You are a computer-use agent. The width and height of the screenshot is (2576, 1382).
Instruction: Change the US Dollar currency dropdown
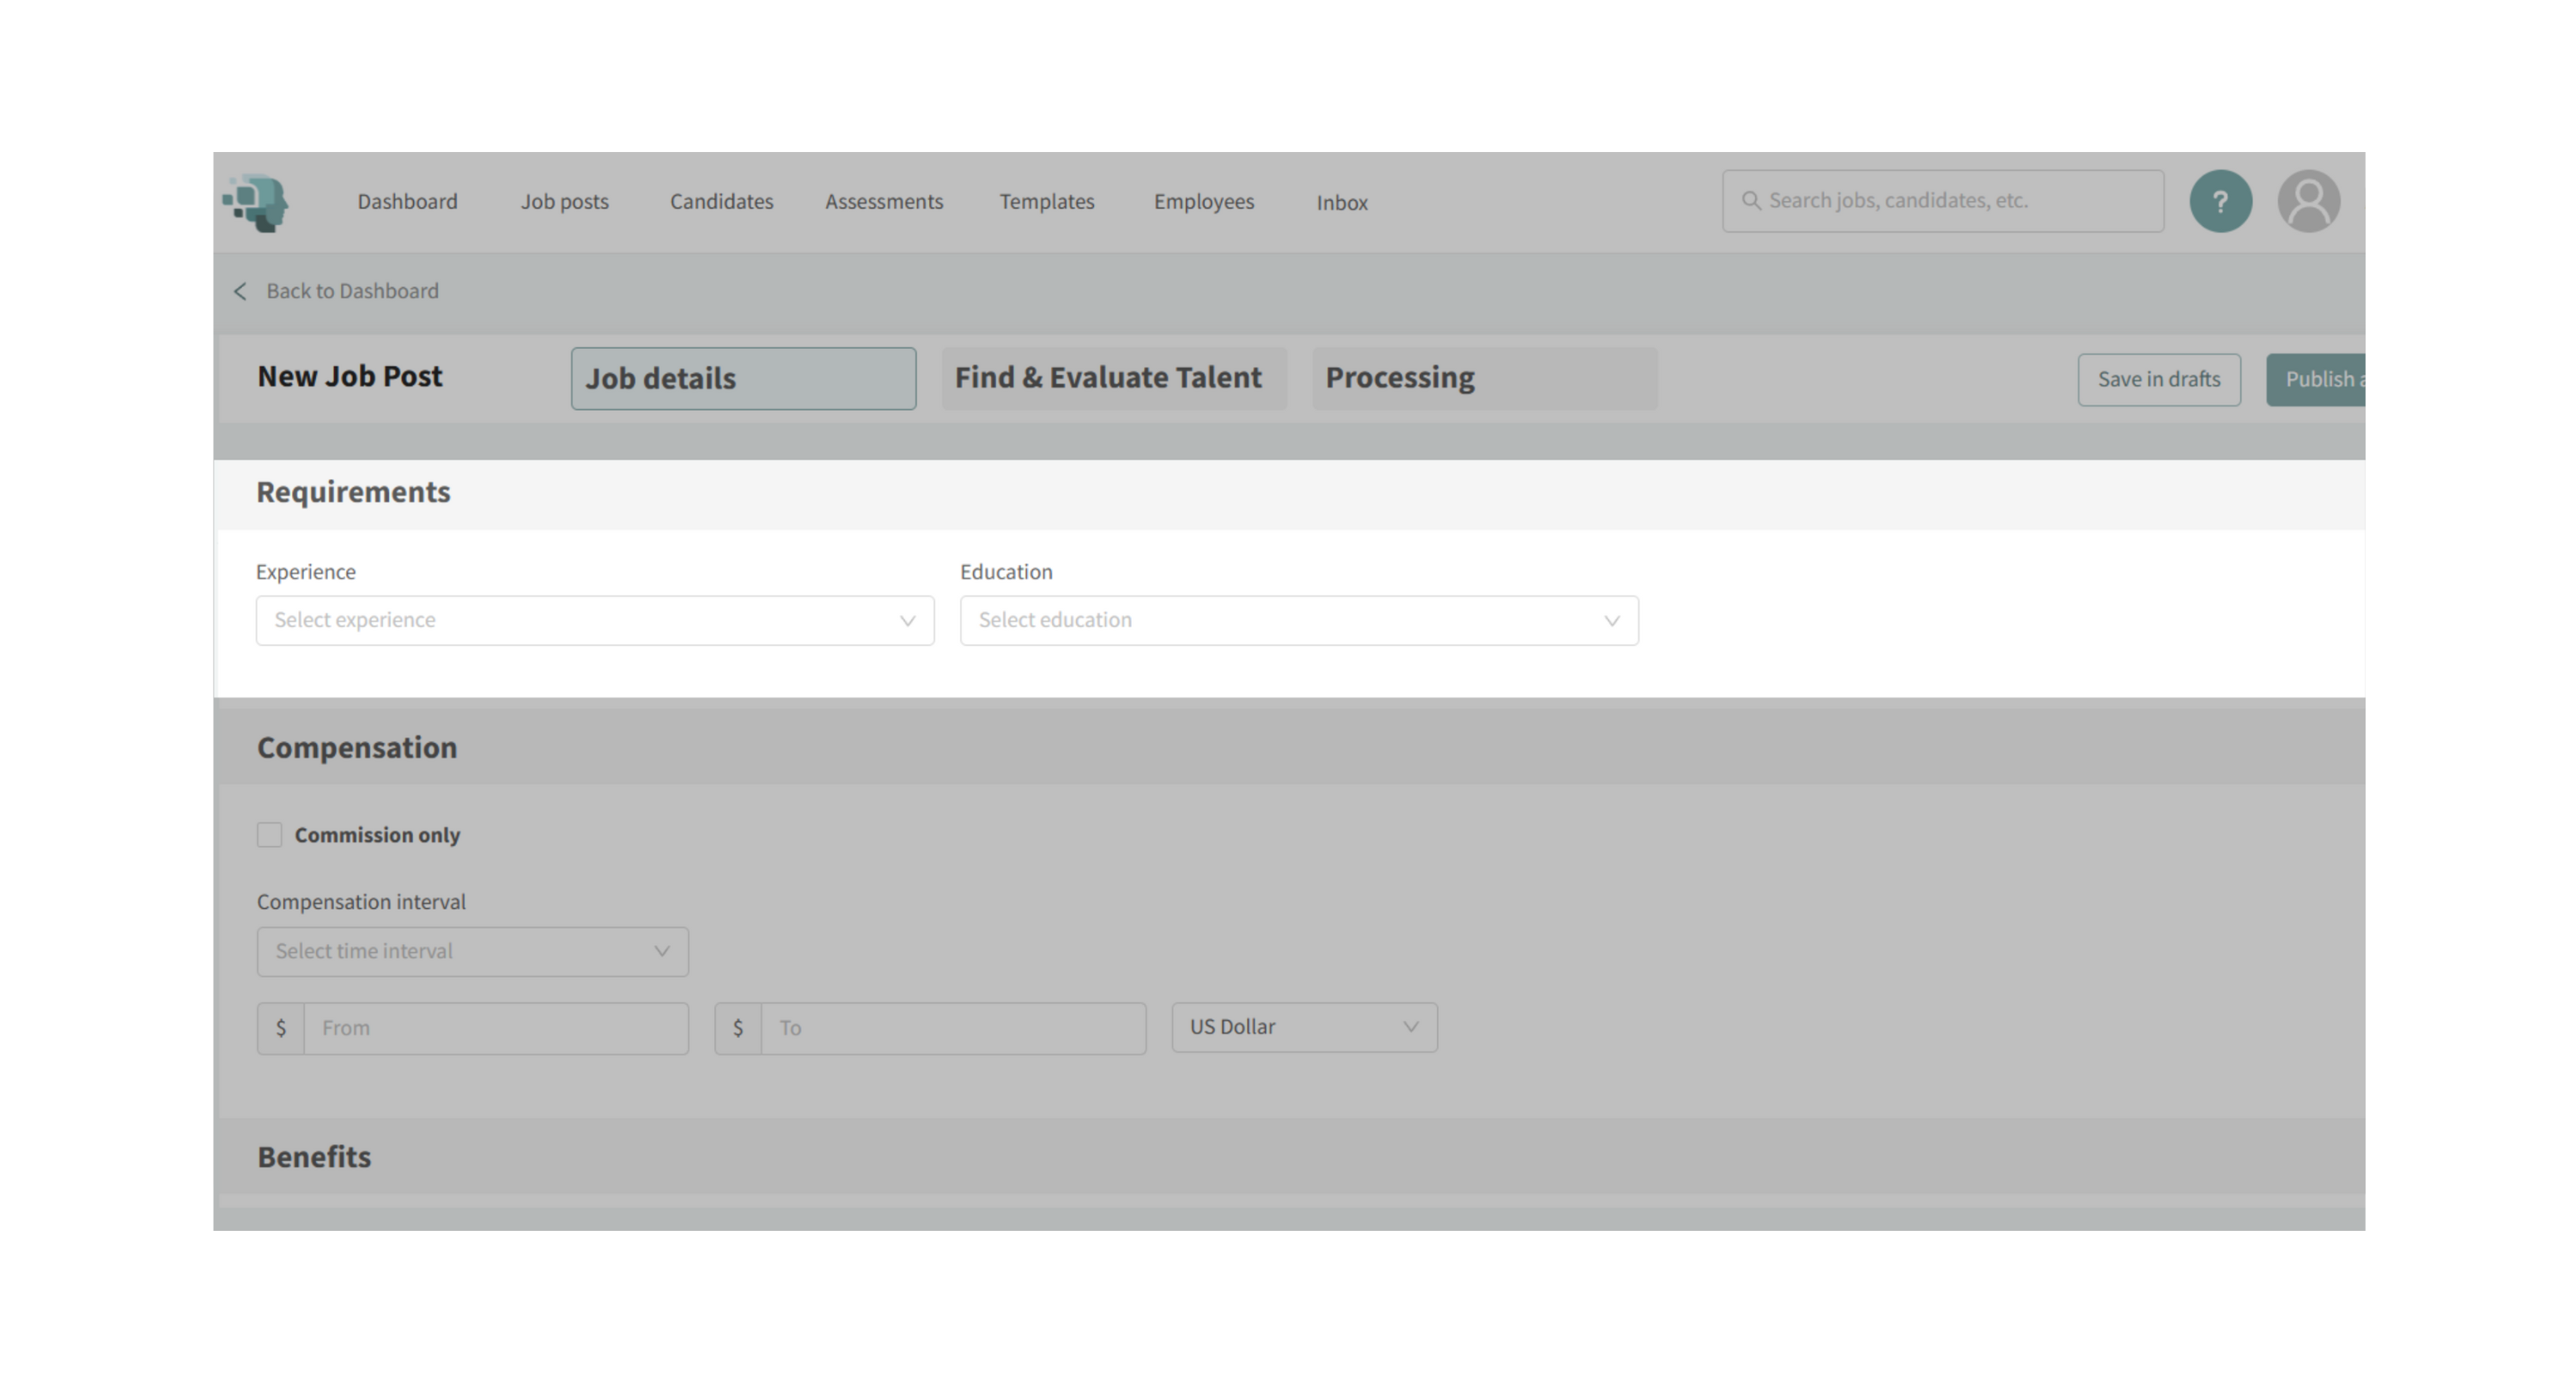(x=1304, y=1028)
